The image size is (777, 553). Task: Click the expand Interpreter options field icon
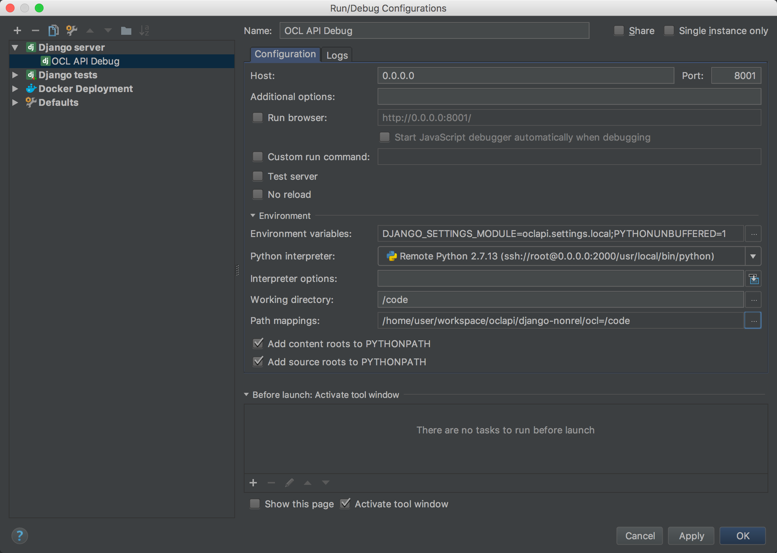pyautogui.click(x=753, y=279)
